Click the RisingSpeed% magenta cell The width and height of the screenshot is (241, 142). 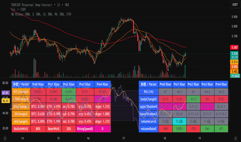coord(85,129)
